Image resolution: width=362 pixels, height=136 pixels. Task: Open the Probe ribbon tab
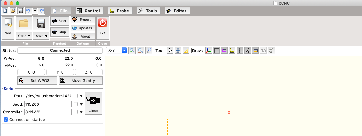tap(120, 11)
